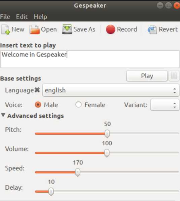This screenshot has width=180, height=201.
Task: Open the Variant dropdown
Action: point(165,105)
